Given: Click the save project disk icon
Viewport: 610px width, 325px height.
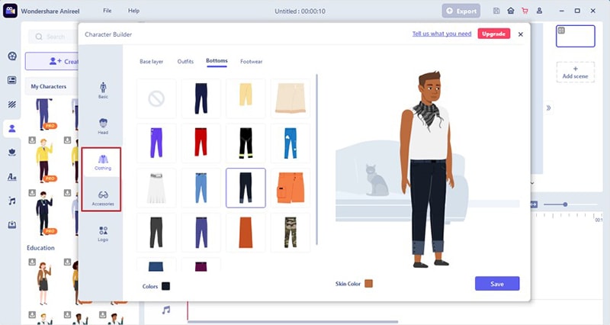Looking at the screenshot, I should pyautogui.click(x=496, y=11).
